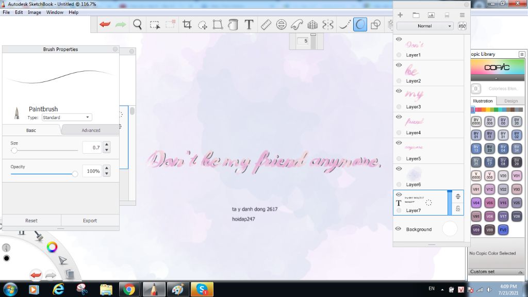
Task: Hide Layer6 using its eye icon
Action: pos(399,169)
